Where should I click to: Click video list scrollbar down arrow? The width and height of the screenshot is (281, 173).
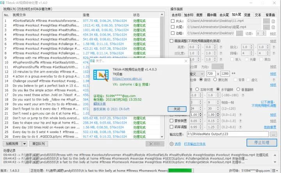click(x=162, y=137)
